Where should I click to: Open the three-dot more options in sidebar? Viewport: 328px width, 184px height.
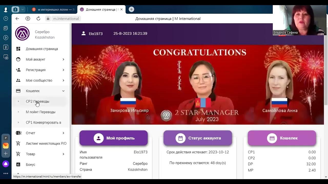(x=6, y=174)
